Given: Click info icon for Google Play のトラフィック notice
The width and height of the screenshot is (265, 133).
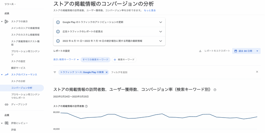Looking at the screenshot, I should pyautogui.click(x=58, y=22).
